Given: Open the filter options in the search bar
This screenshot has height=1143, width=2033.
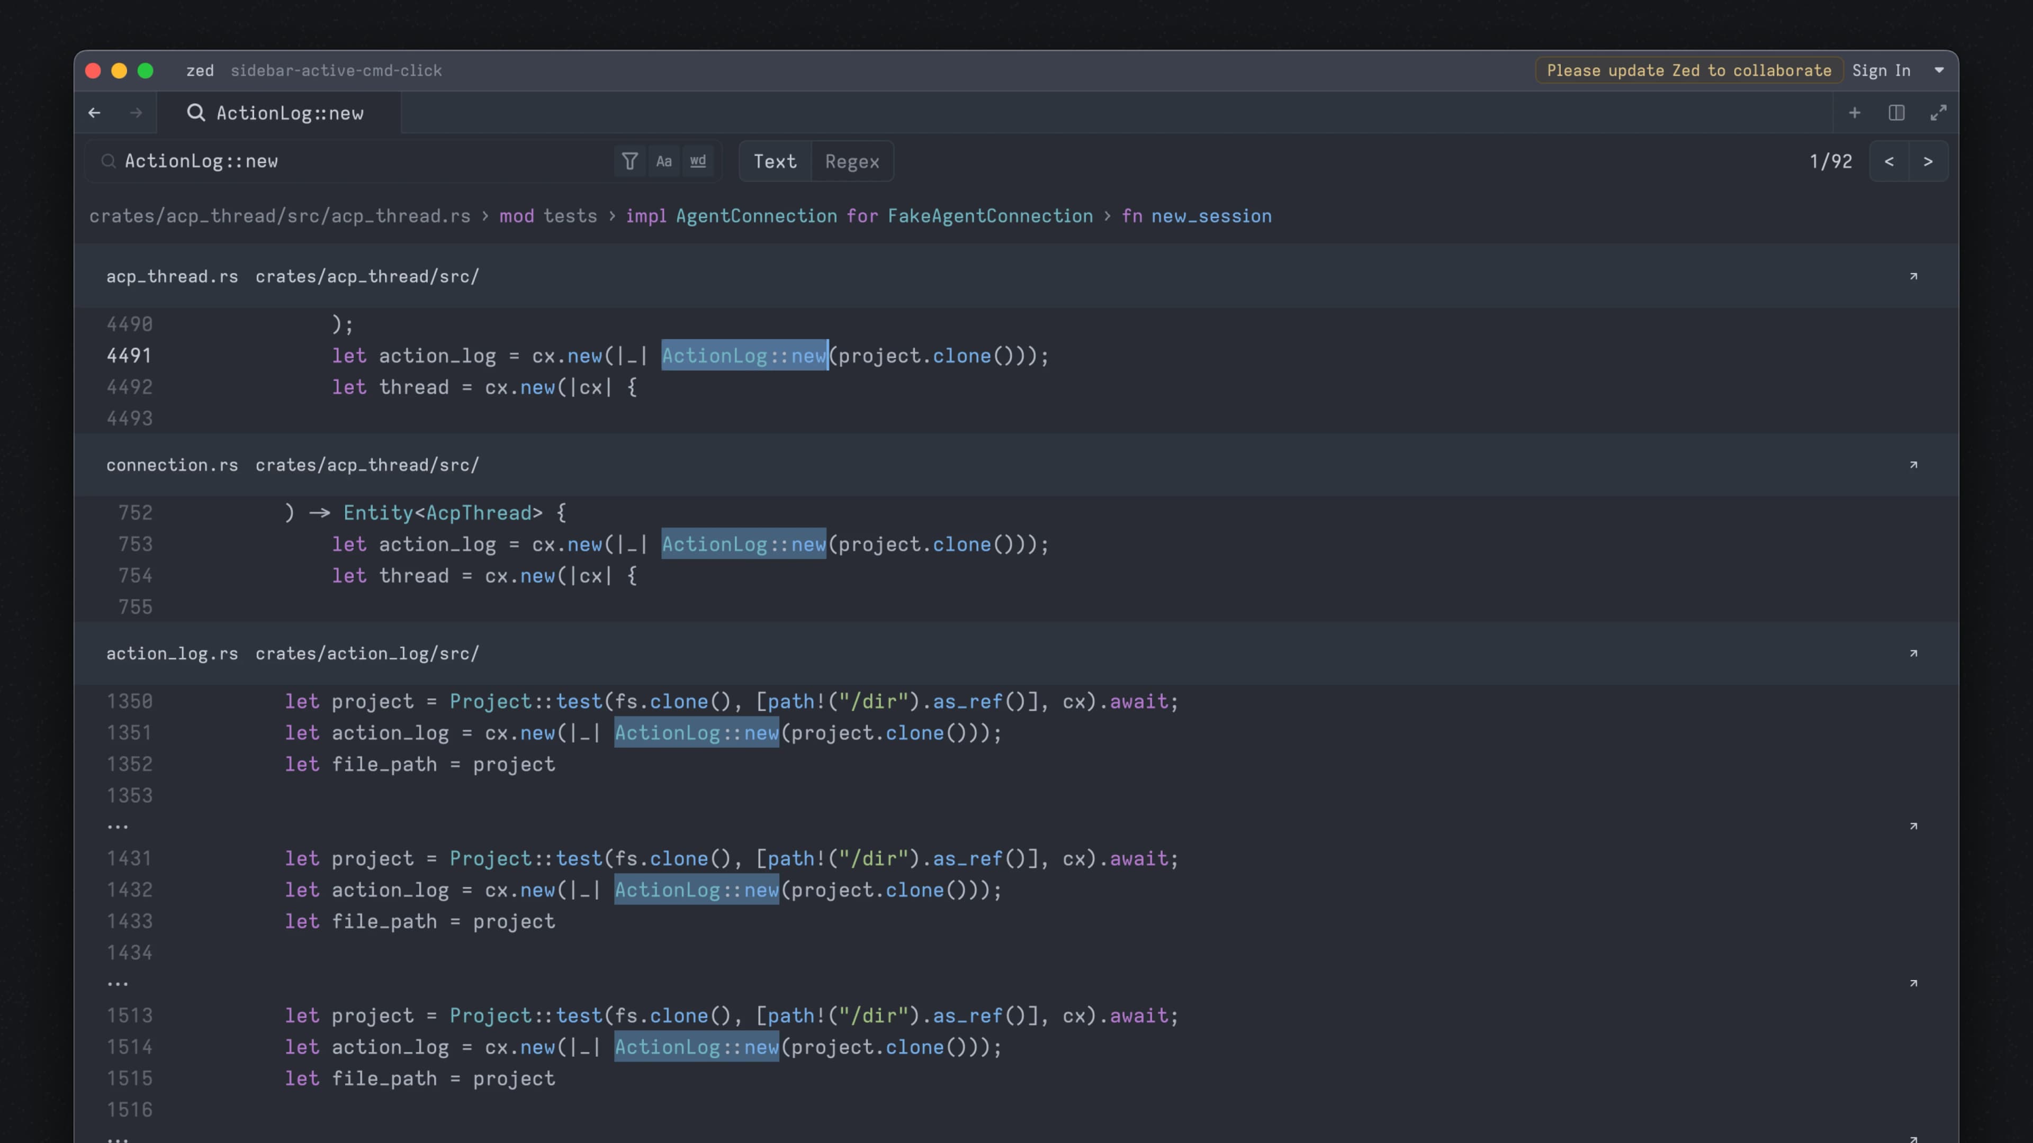Looking at the screenshot, I should (629, 161).
